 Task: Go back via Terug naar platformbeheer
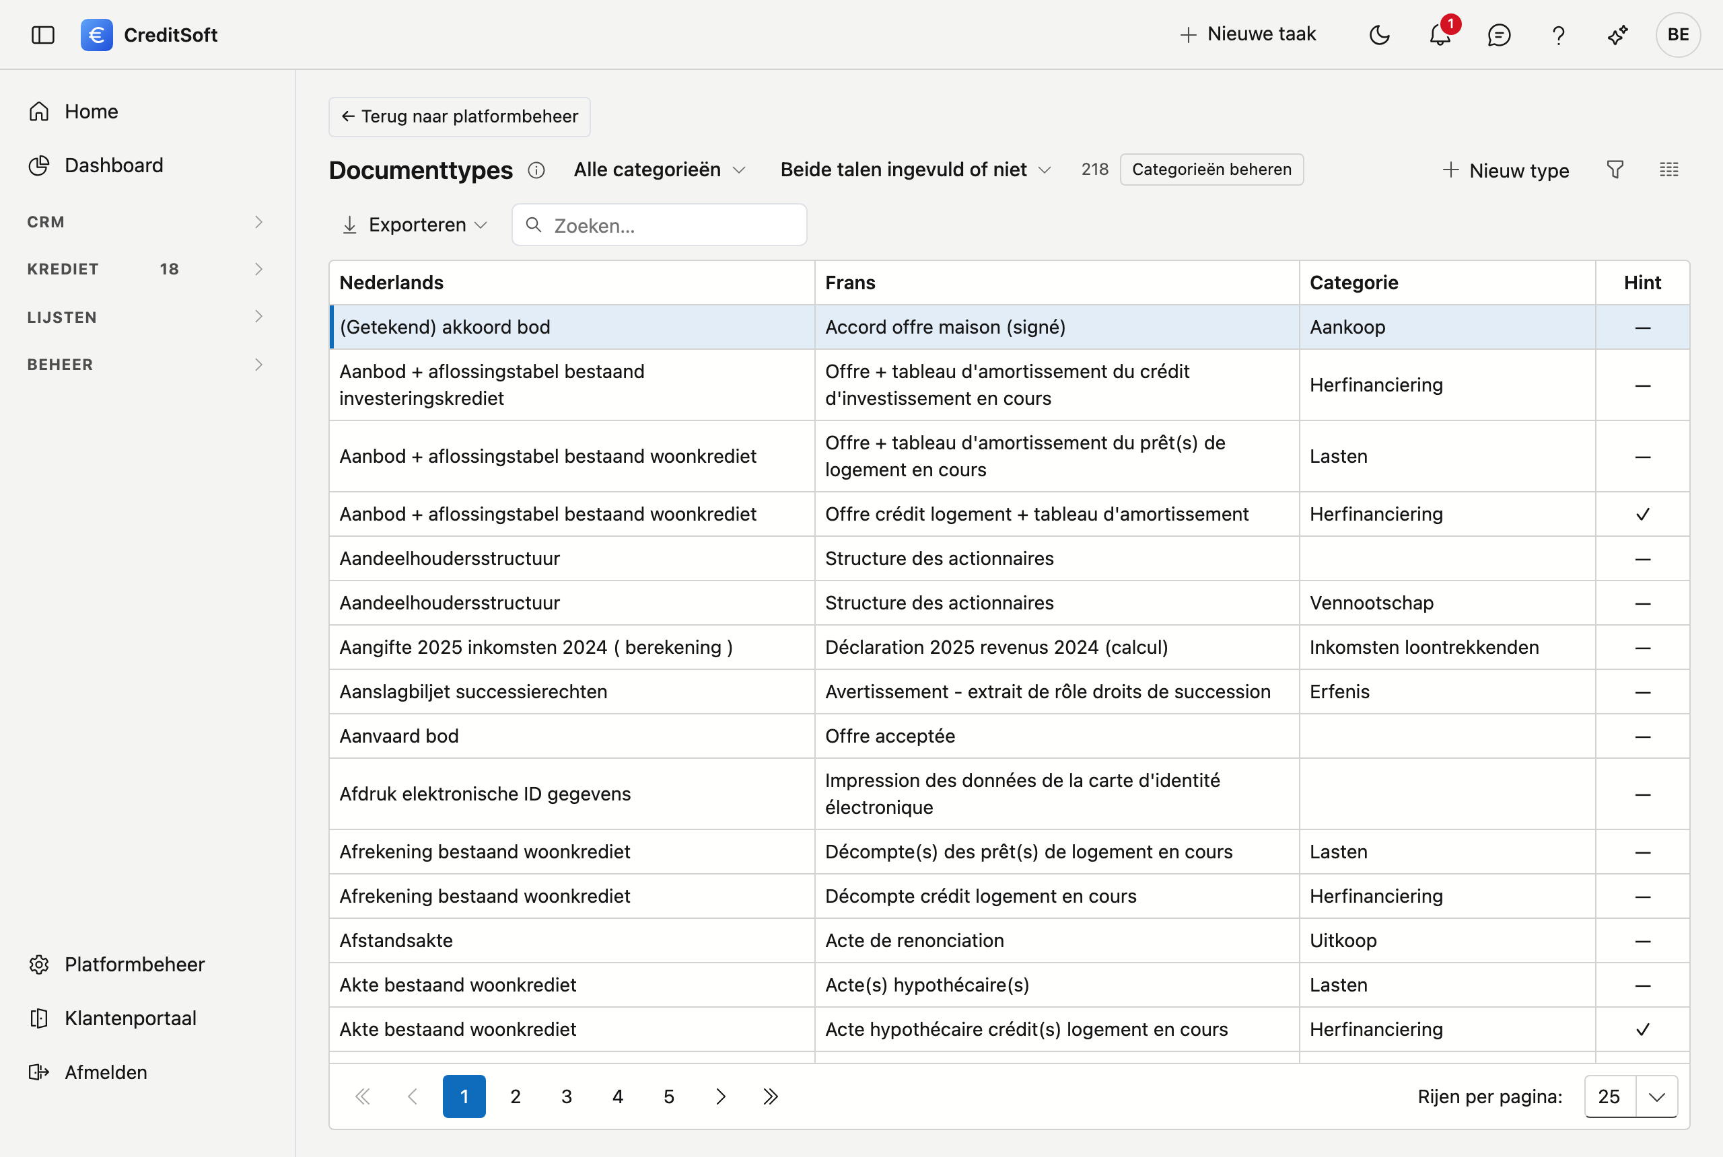click(459, 116)
